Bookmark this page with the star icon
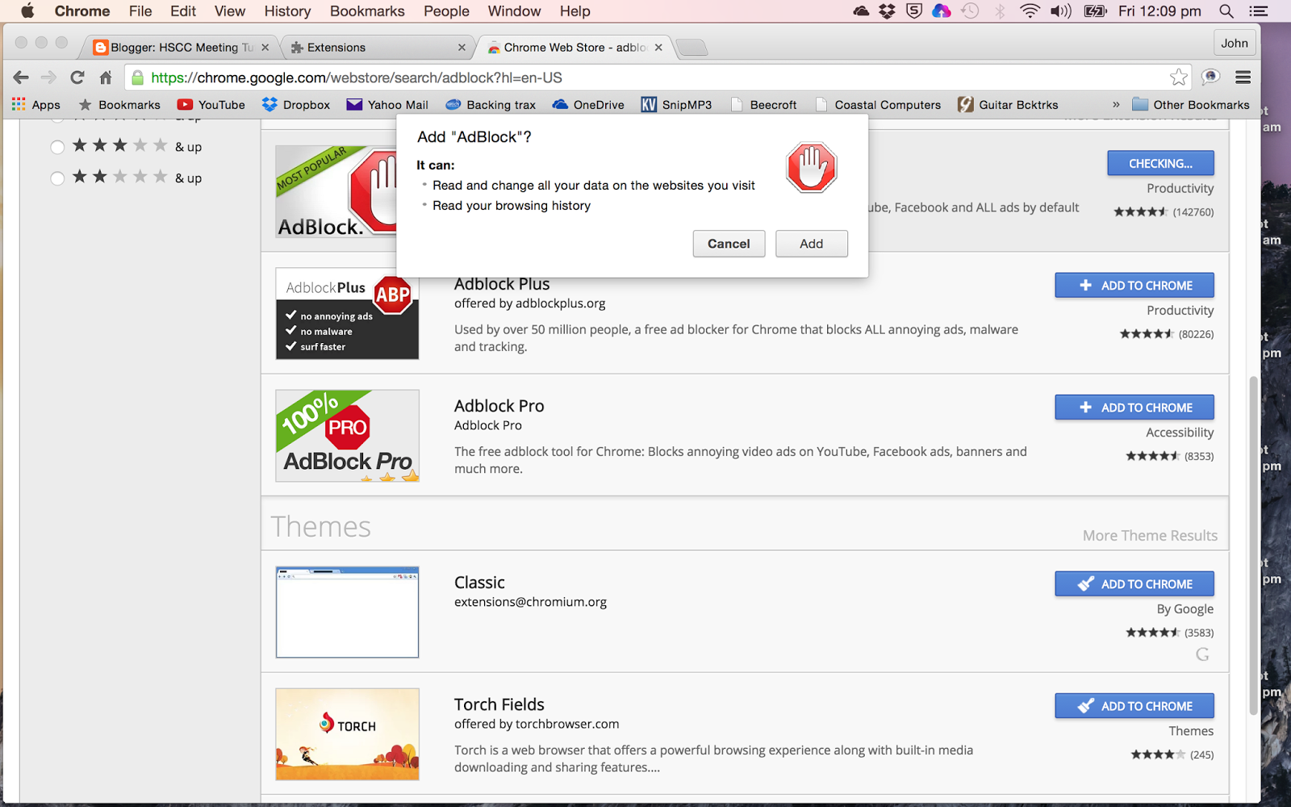 [x=1179, y=77]
